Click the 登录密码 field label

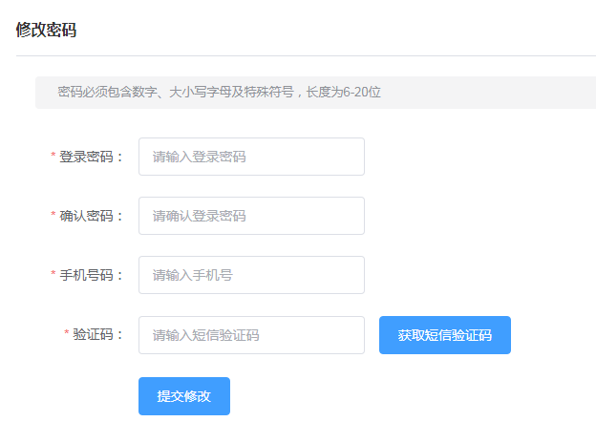click(x=92, y=157)
